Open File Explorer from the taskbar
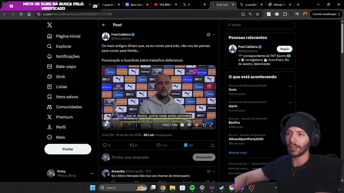 pyautogui.click(x=173, y=188)
